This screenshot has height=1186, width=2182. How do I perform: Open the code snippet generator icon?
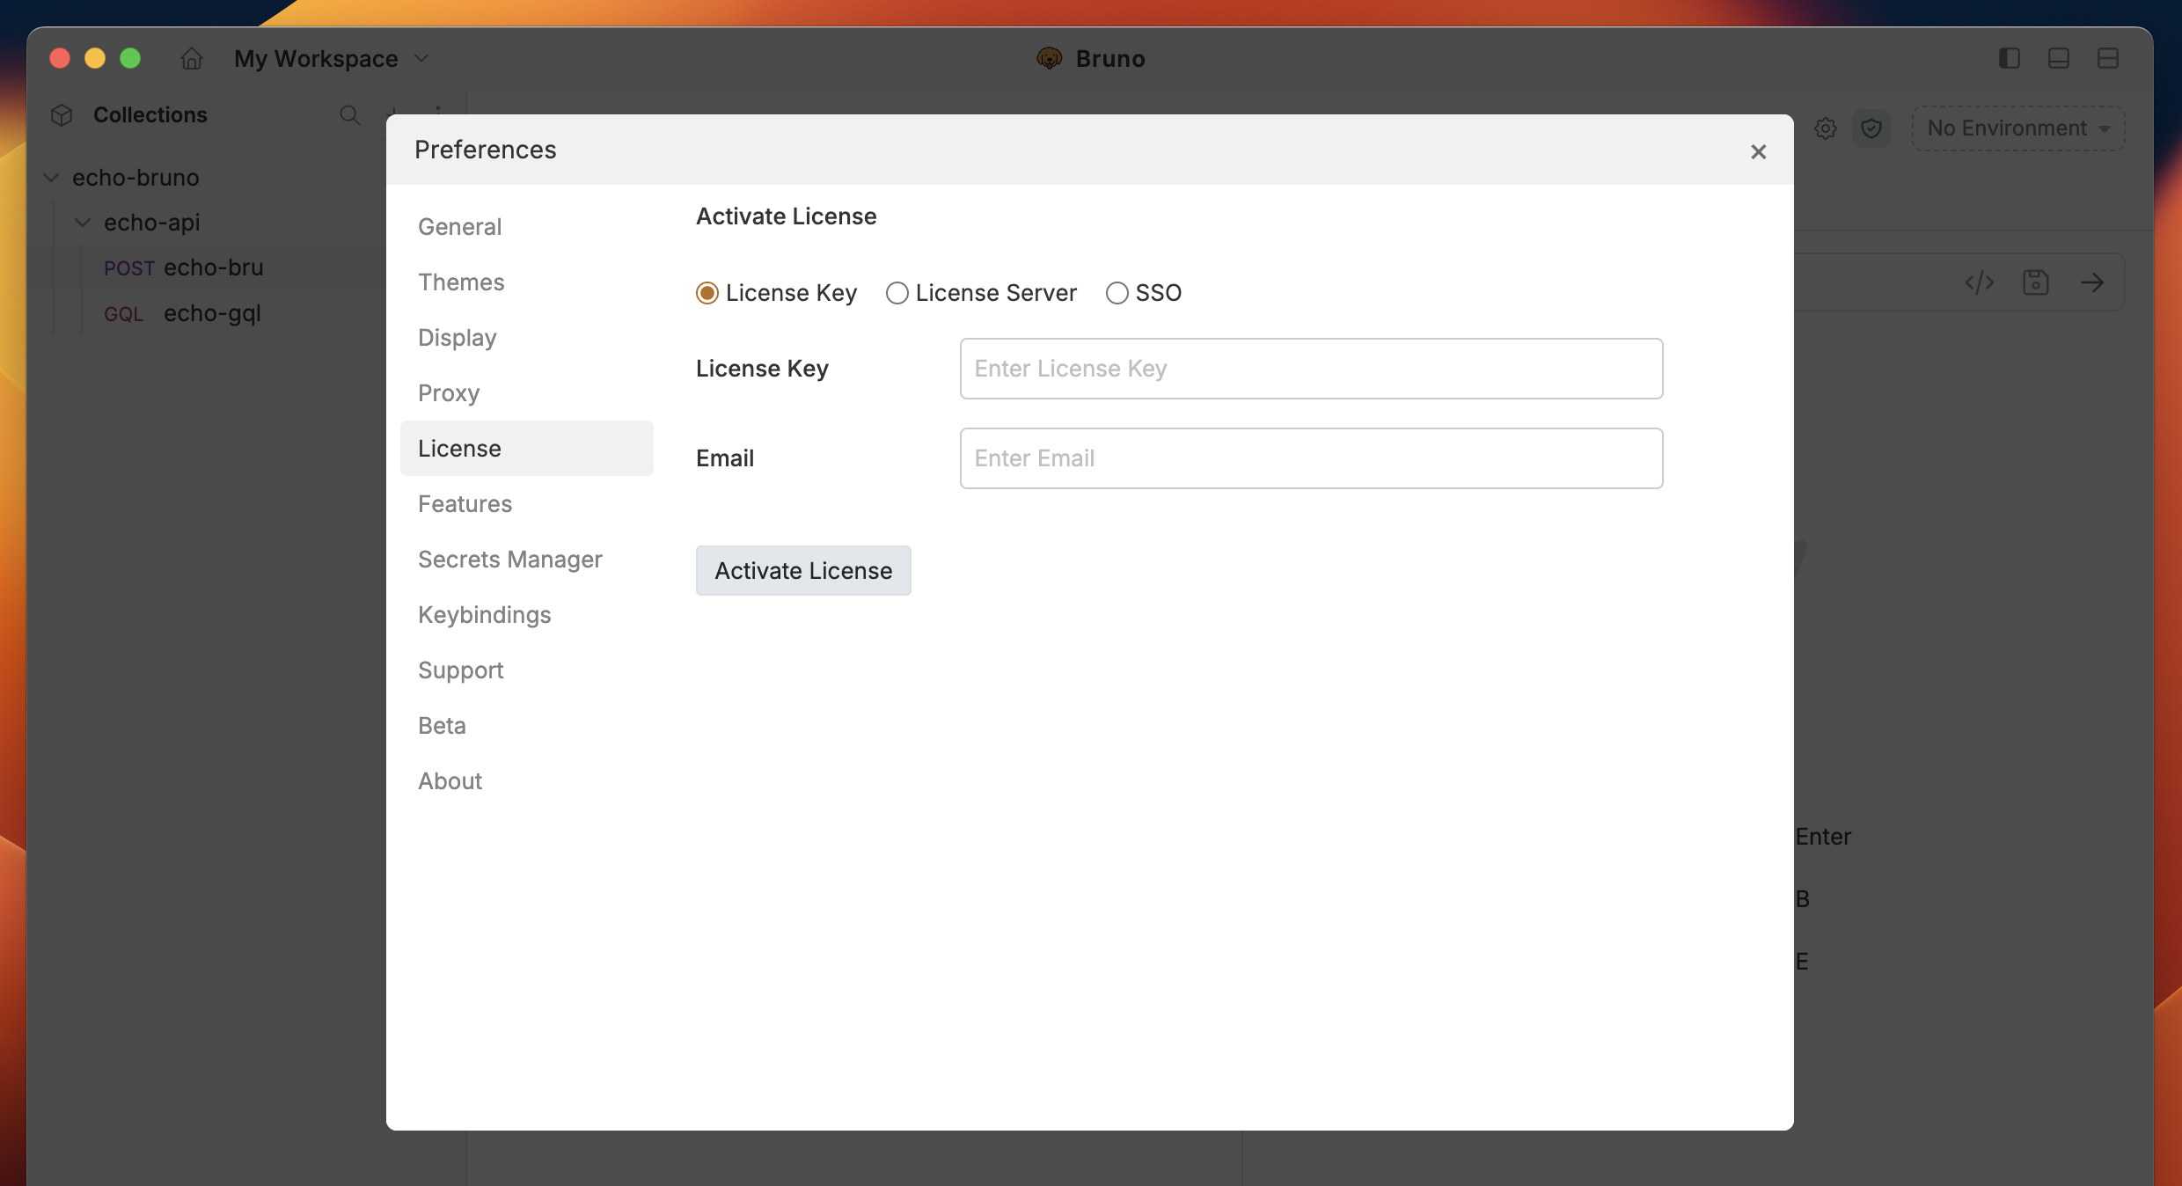(1979, 282)
